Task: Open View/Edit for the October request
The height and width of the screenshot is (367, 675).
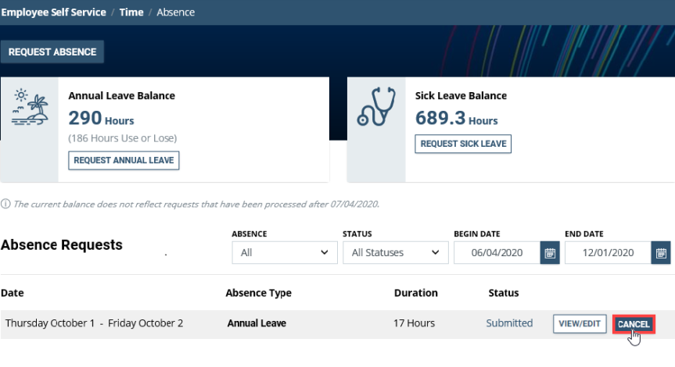Action: (580, 324)
